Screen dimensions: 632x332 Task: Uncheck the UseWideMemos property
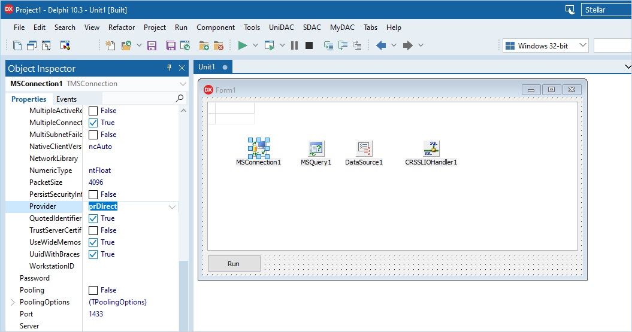coord(93,242)
